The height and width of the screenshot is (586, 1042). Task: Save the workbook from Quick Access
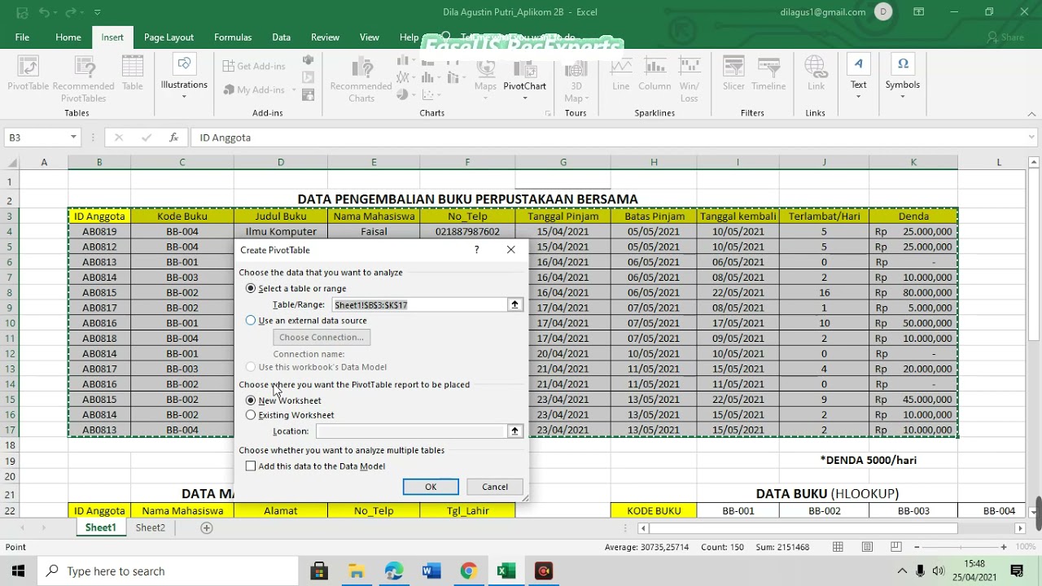tap(22, 12)
